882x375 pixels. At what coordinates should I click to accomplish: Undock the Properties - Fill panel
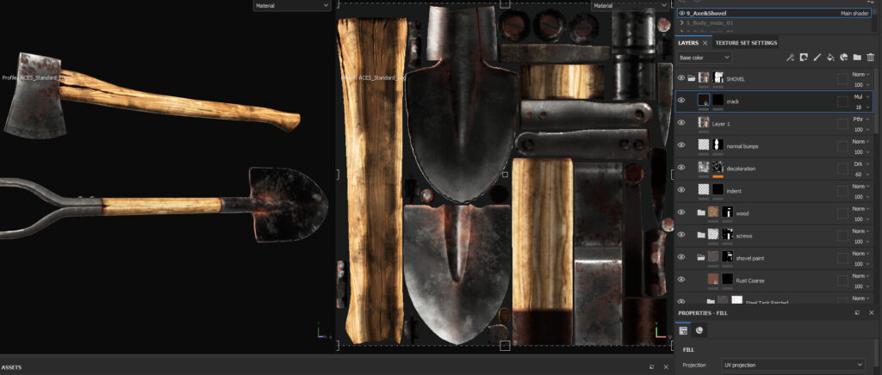(857, 313)
